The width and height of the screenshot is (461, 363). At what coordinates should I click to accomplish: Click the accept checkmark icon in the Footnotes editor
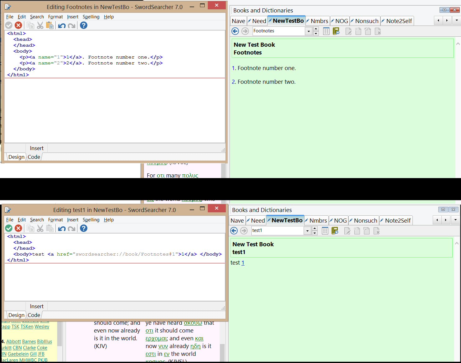(9, 26)
